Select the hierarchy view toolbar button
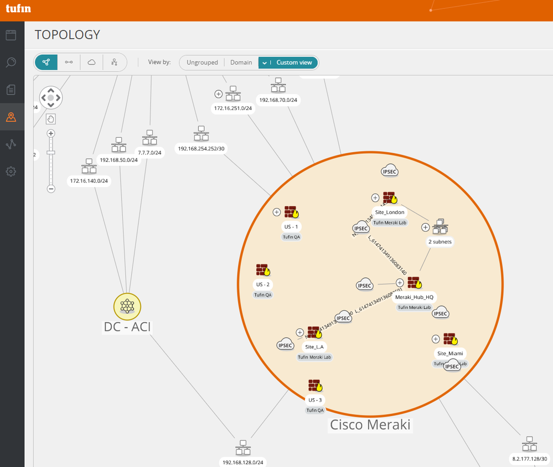The image size is (553, 467). pyautogui.click(x=114, y=63)
